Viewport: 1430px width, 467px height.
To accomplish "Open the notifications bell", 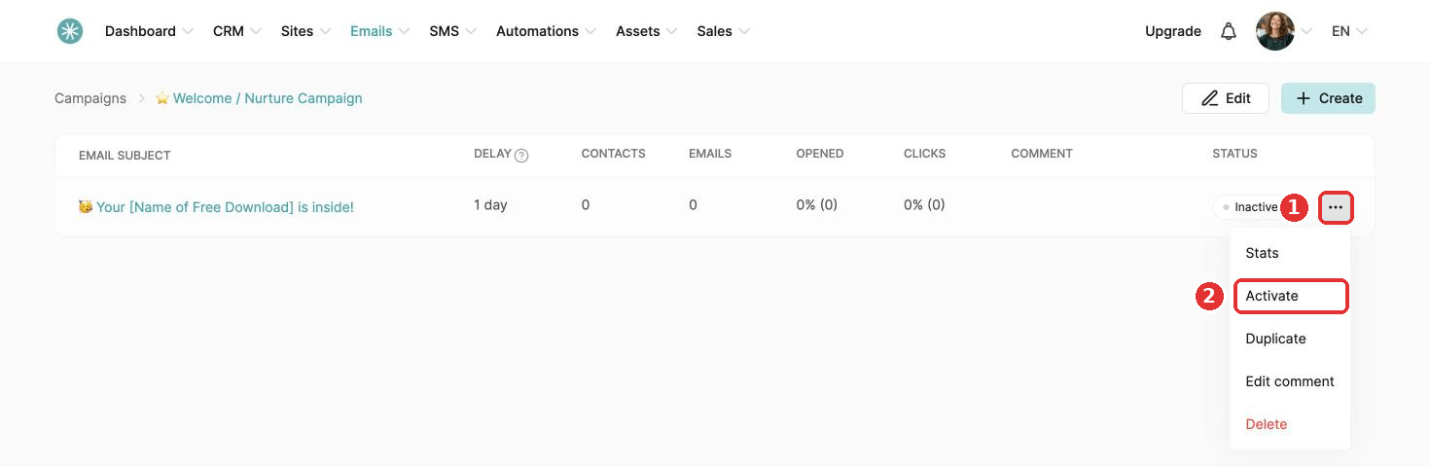I will [x=1229, y=31].
